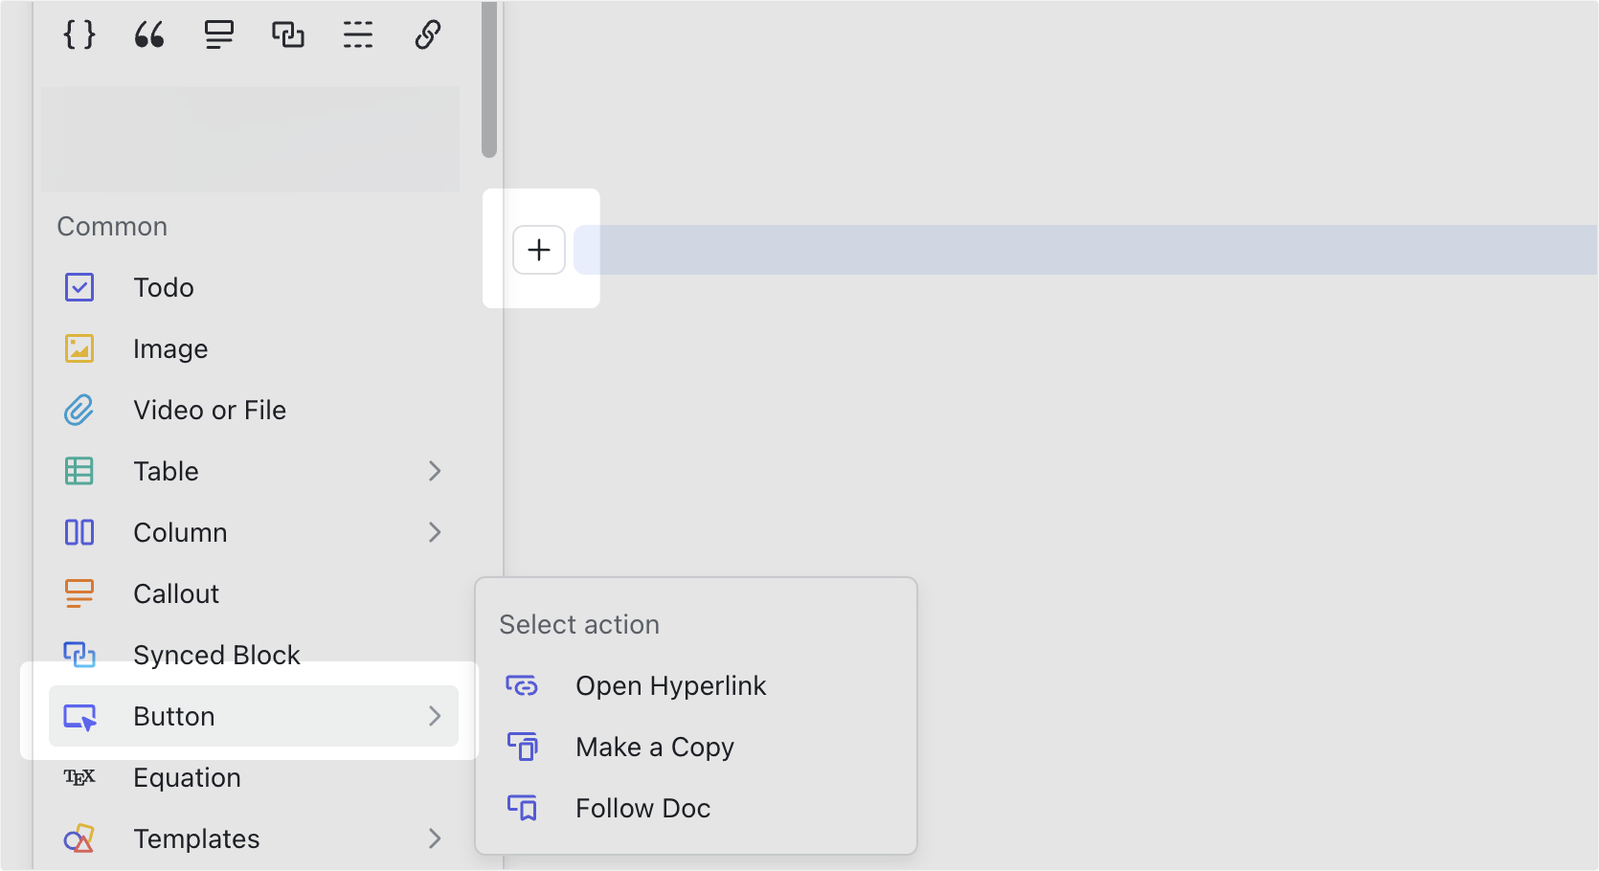Choose the Make a Copy action
Image resolution: width=1599 pixels, height=871 pixels.
(x=696, y=747)
